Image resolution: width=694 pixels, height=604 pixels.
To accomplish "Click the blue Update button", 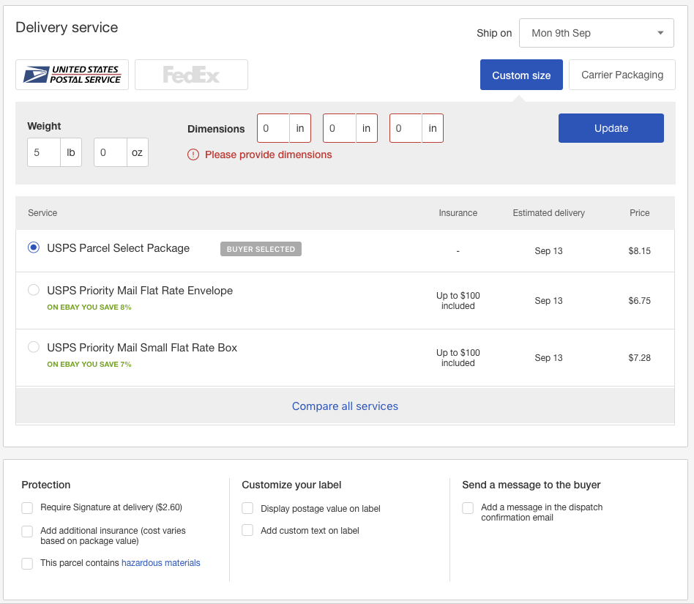I will click(611, 128).
